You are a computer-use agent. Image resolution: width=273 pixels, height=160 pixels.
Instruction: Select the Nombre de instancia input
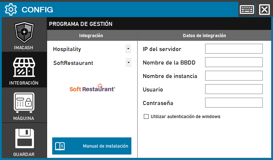[x=234, y=76]
